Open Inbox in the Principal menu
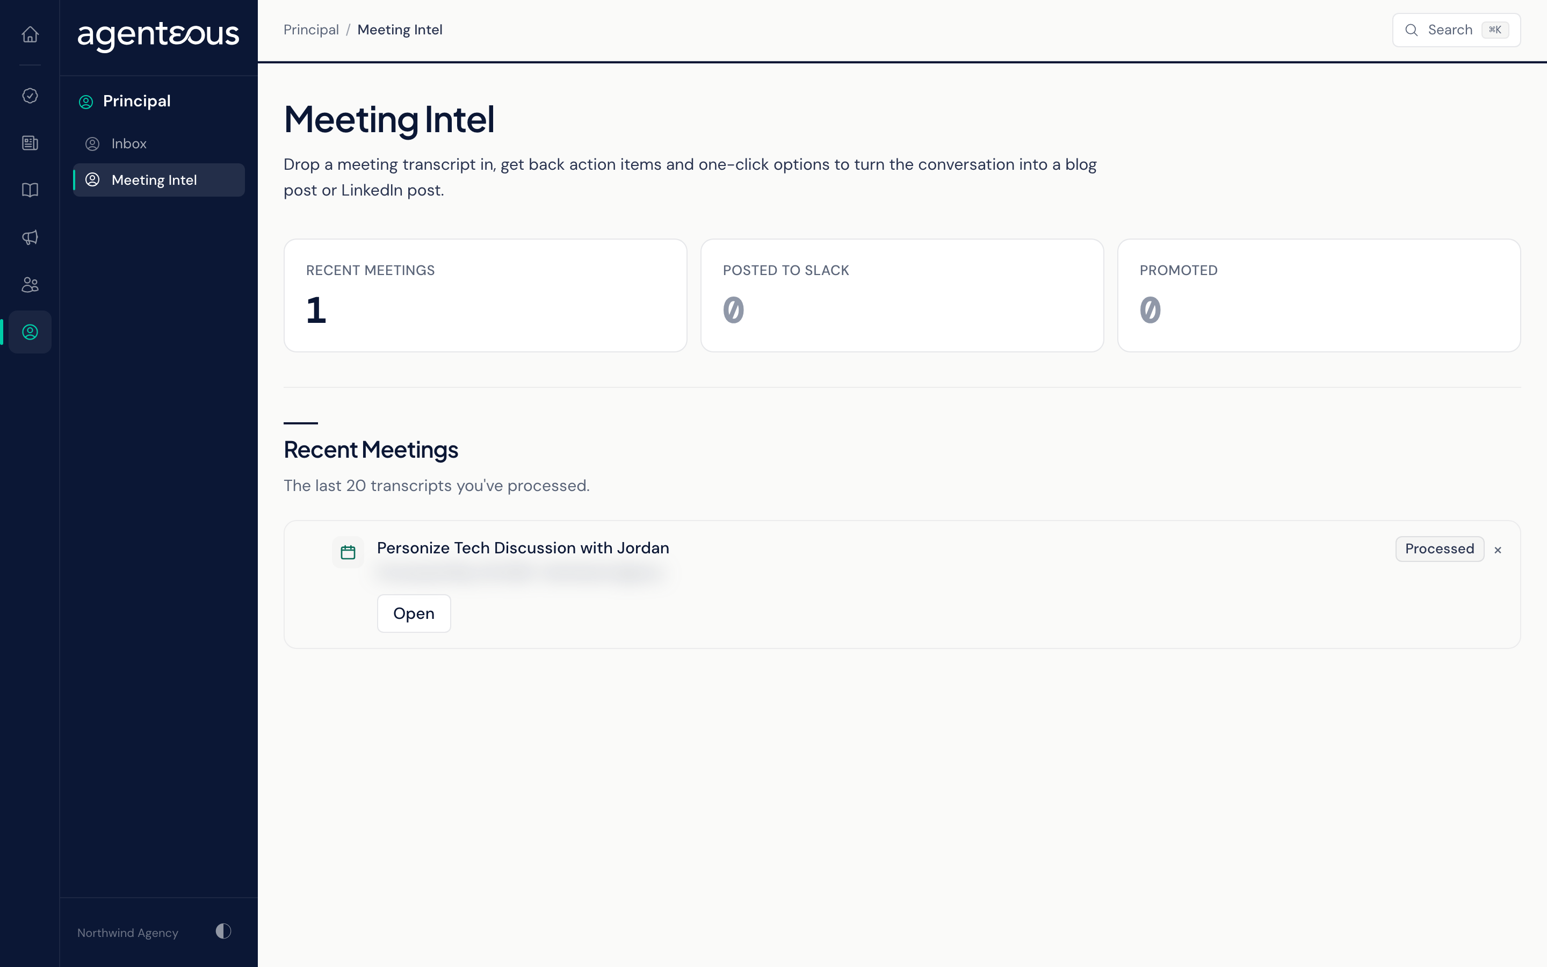The image size is (1547, 967). [158, 143]
